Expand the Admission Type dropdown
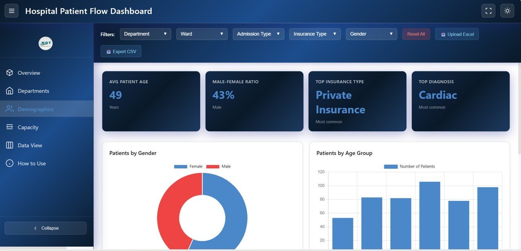 click(258, 34)
